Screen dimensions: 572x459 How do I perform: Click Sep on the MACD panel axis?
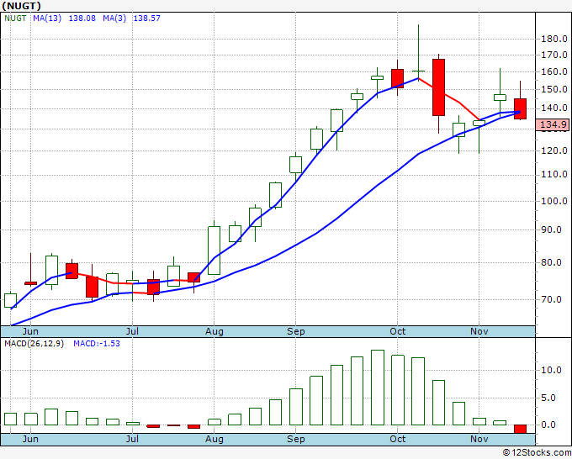click(x=295, y=439)
